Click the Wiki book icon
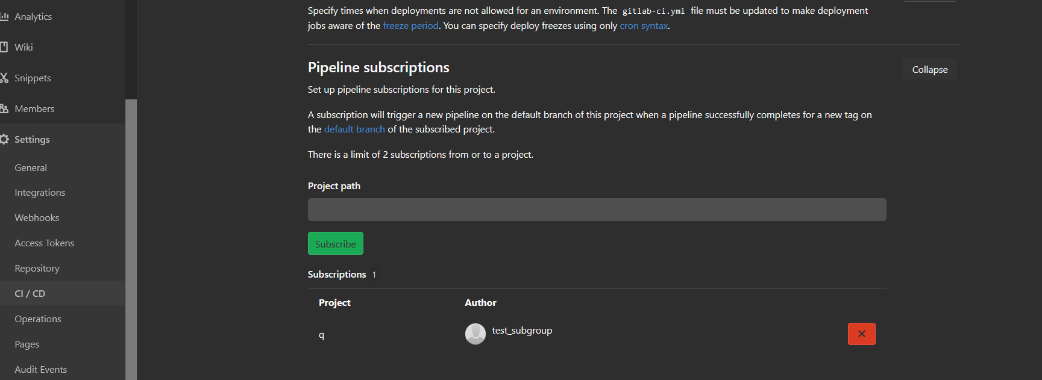The width and height of the screenshot is (1042, 380). pos(4,47)
